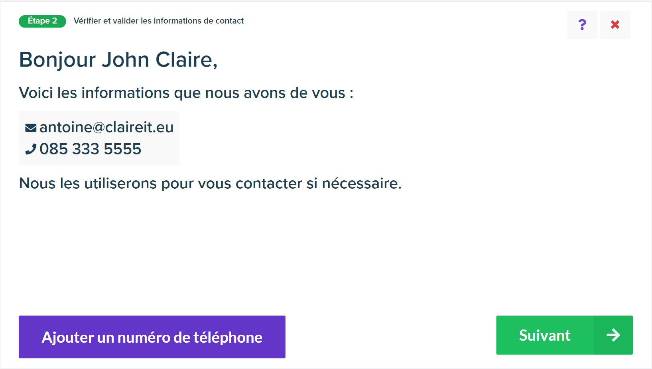Click the word téléphone on the purple button

click(228, 337)
